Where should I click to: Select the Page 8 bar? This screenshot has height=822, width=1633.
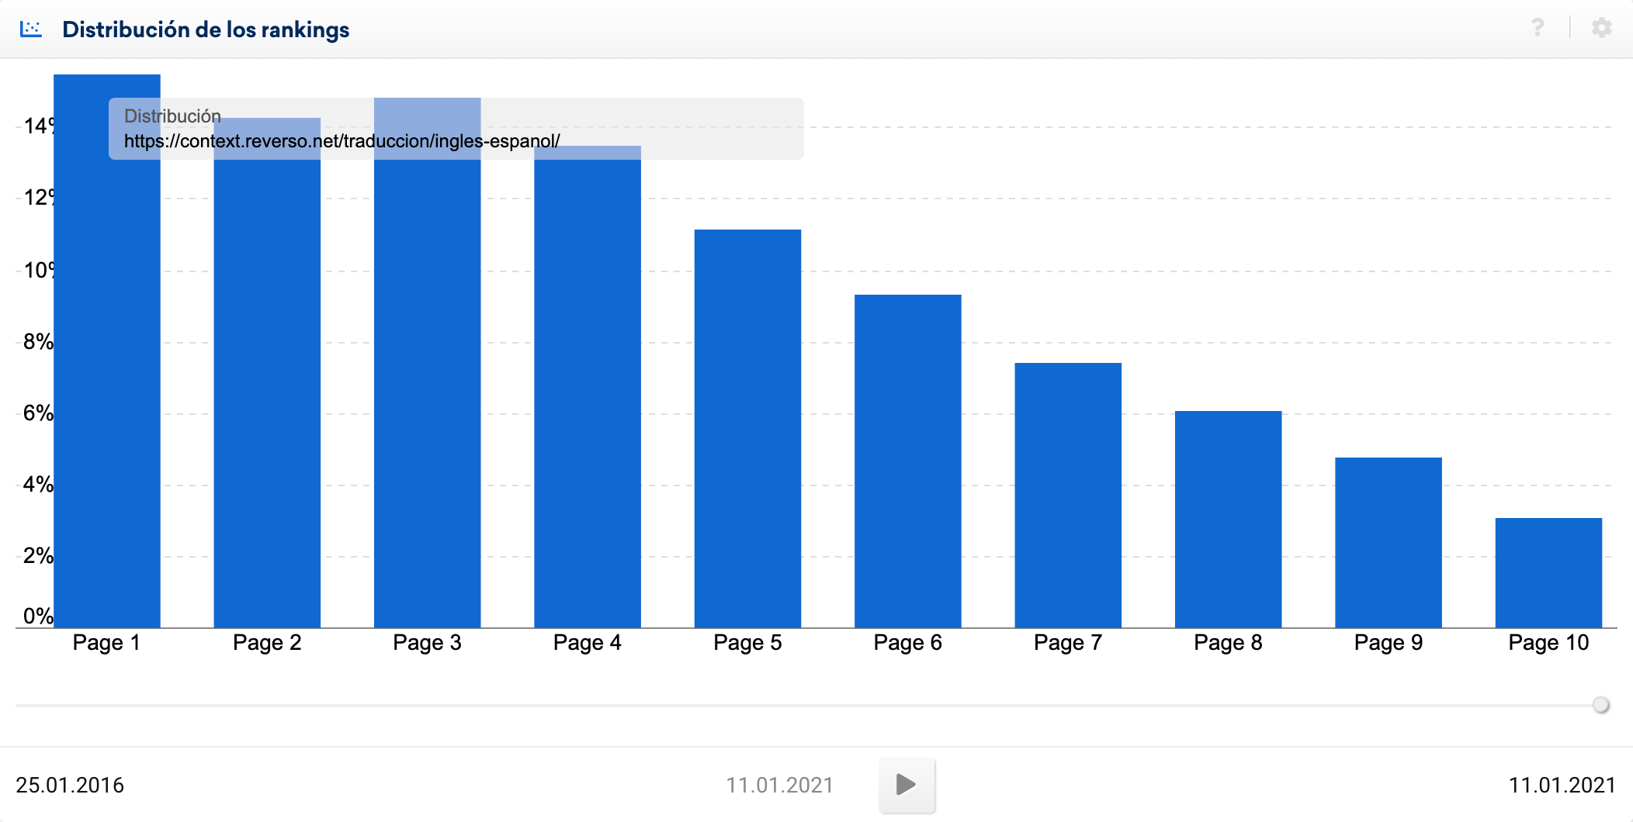[x=1228, y=520]
